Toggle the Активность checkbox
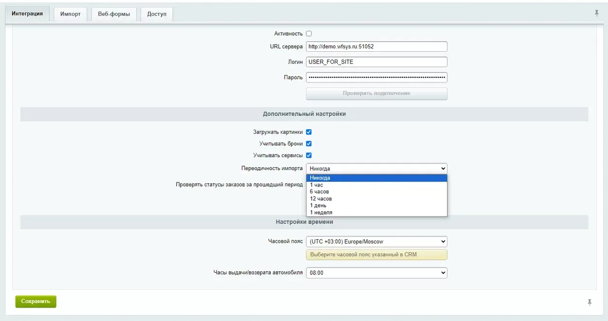Viewport: 608px width, 321px height. [309, 34]
